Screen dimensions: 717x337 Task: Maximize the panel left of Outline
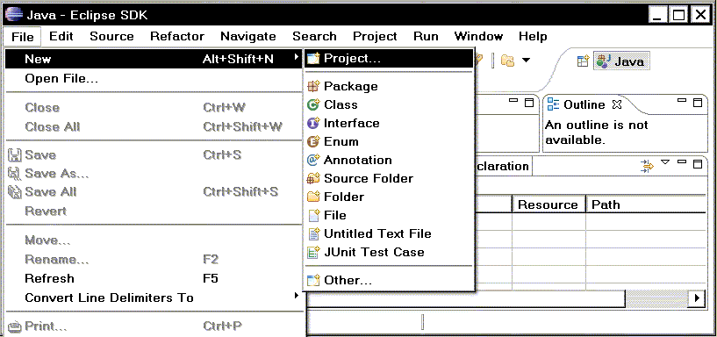pos(529,103)
